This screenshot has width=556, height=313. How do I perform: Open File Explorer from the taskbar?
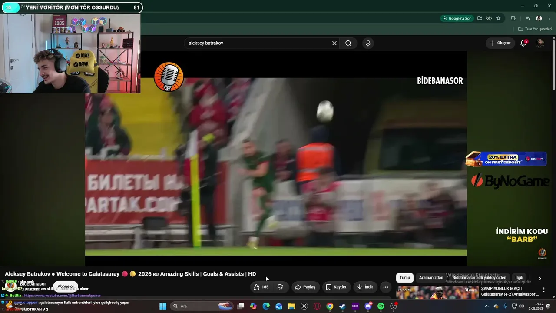pyautogui.click(x=291, y=306)
